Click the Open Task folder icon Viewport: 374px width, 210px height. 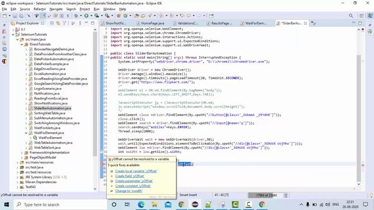coord(143,16)
